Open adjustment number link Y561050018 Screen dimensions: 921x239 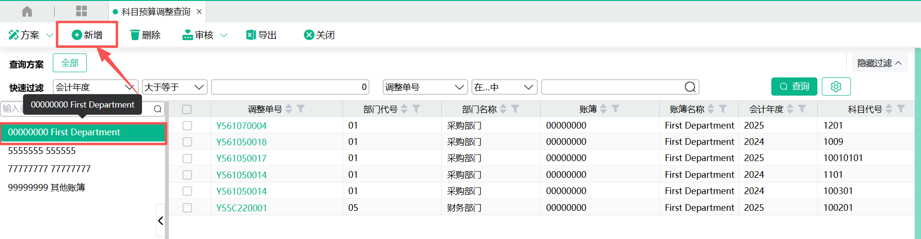coord(241,142)
